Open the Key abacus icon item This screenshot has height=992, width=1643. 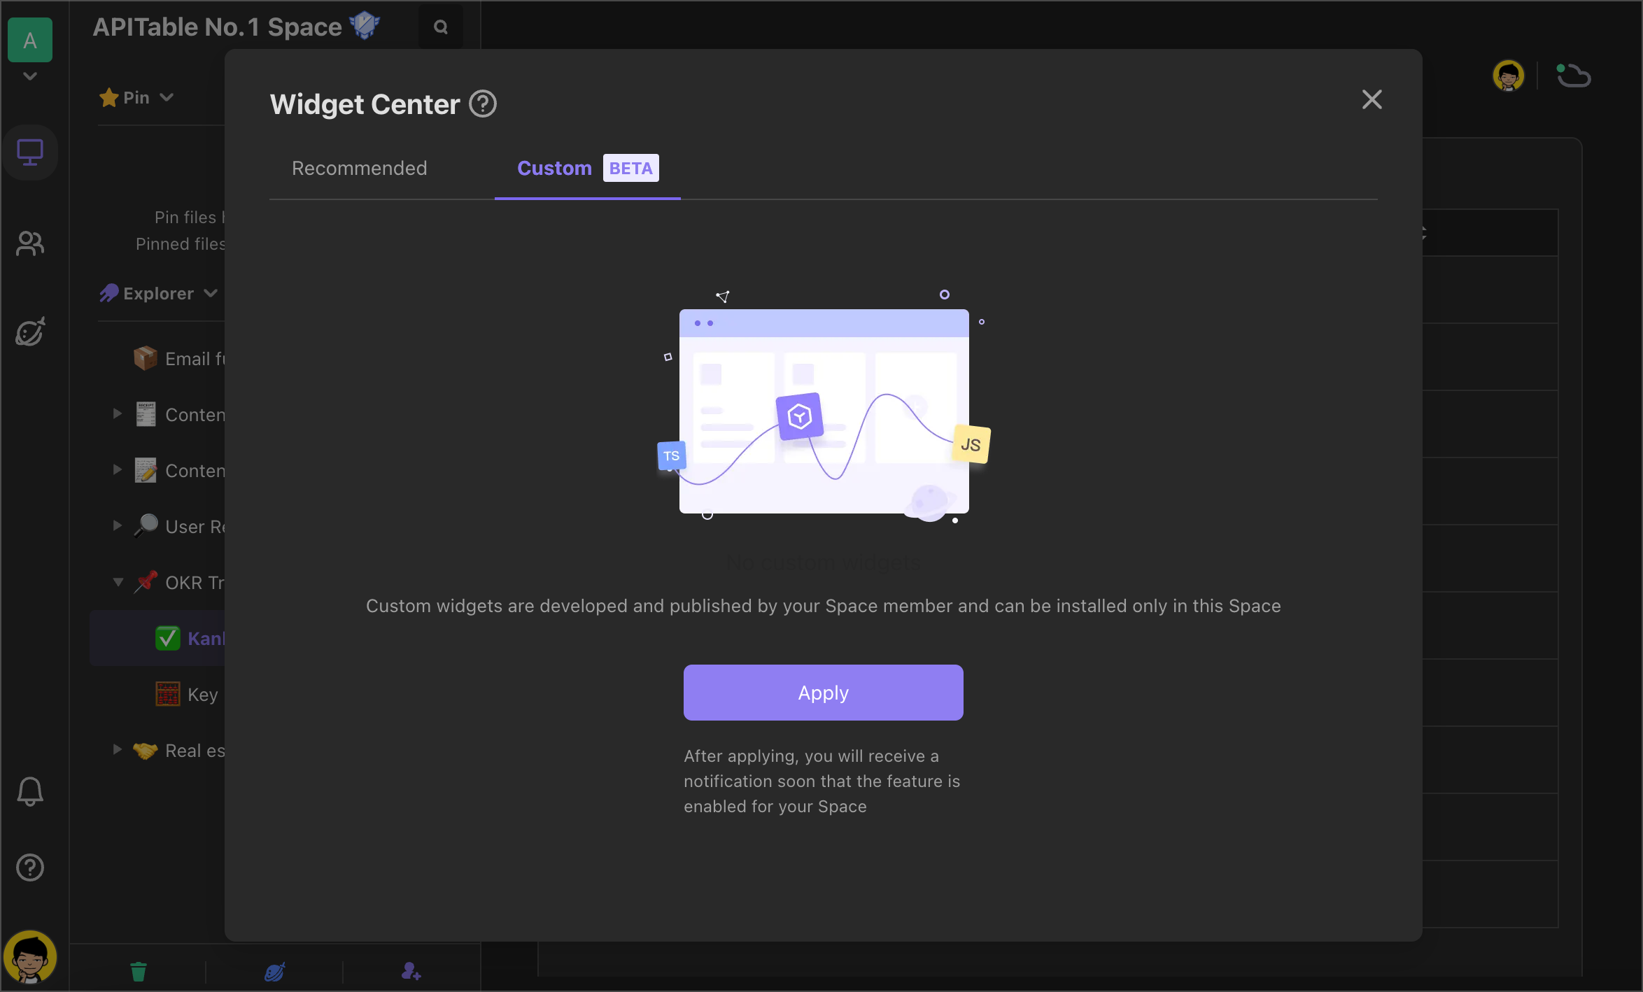[168, 694]
